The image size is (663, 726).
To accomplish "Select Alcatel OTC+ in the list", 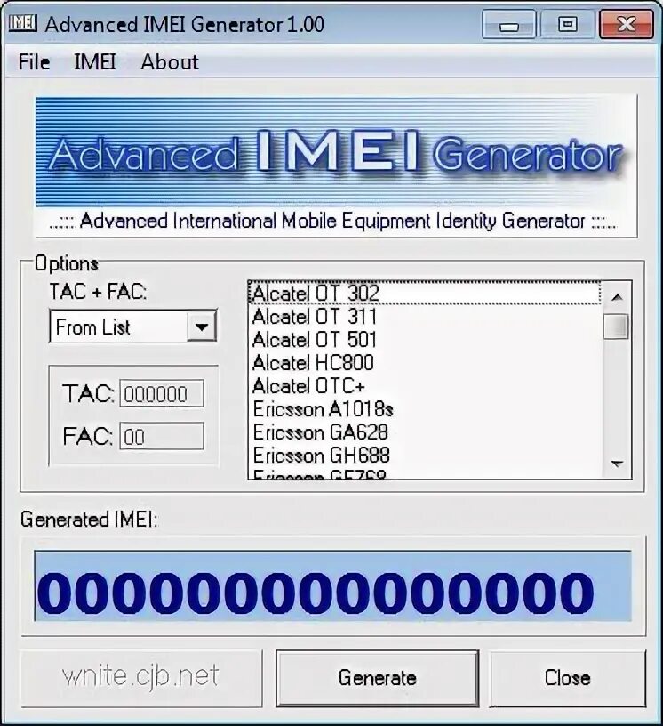I will (425, 386).
